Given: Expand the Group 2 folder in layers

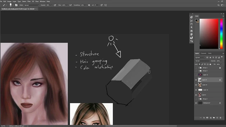Looking at the screenshot, I should 199,99.
